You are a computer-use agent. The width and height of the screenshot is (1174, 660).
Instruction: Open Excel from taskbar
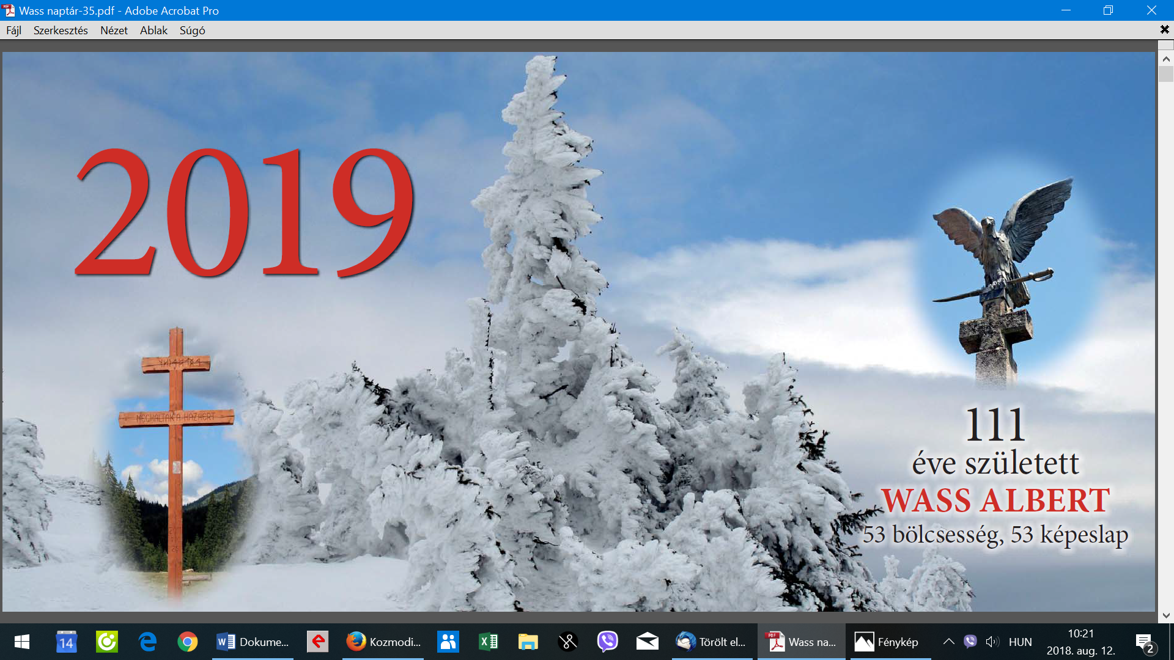coord(488,642)
